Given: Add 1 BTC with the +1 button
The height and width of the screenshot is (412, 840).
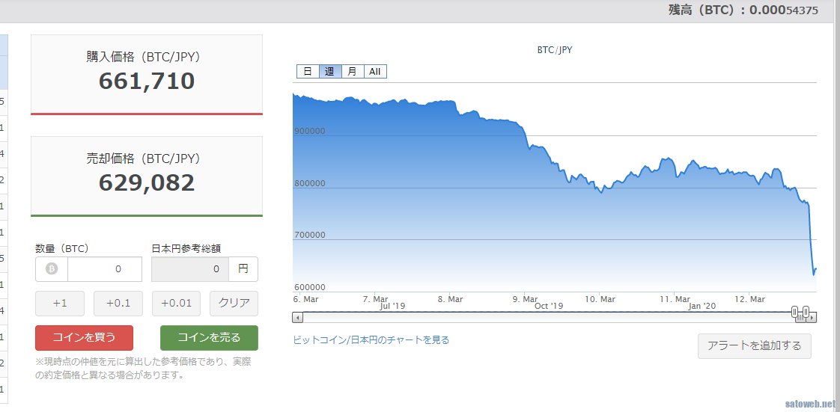Looking at the screenshot, I should click(x=60, y=304).
